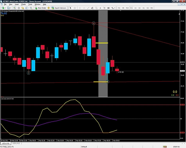Click the 76.82 bid price label
The width and height of the screenshot is (186, 148).
coord(4,13)
